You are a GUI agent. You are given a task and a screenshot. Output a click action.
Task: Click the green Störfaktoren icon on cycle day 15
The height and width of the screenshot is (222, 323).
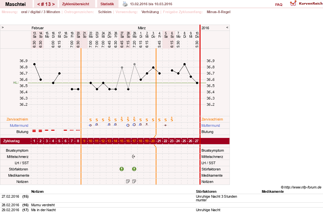(122, 169)
